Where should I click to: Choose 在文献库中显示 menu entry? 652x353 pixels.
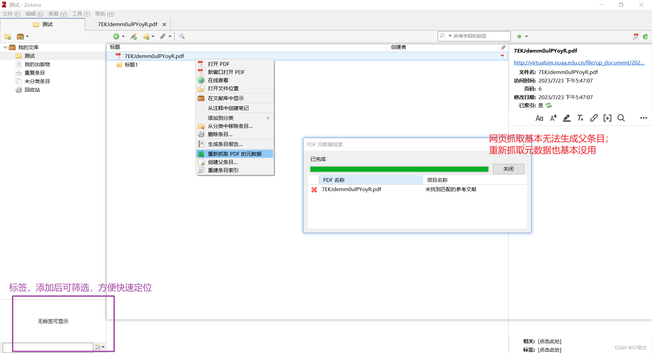coord(235,98)
